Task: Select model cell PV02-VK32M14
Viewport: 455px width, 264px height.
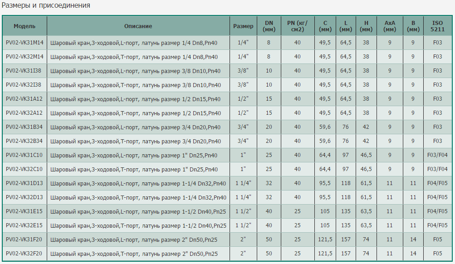Action: click(24, 57)
